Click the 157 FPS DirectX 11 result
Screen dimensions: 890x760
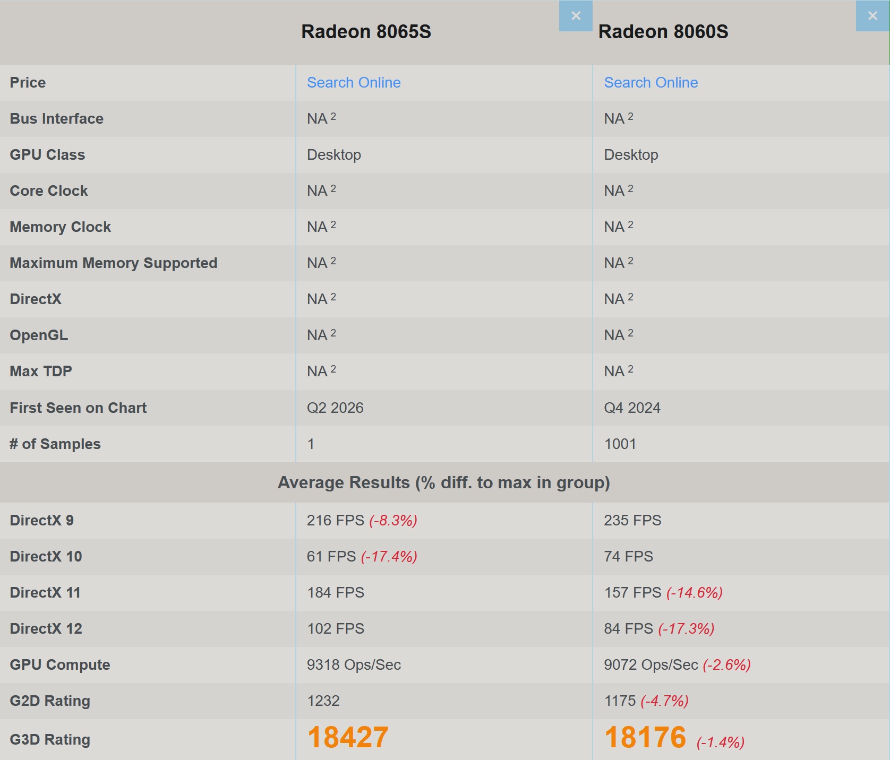click(632, 593)
